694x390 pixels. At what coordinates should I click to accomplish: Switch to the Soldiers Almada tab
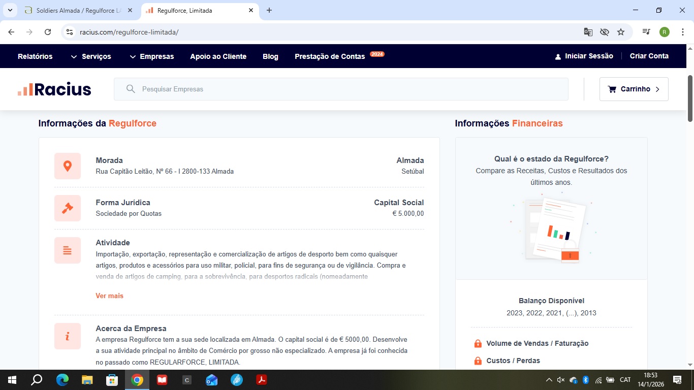[x=79, y=11]
